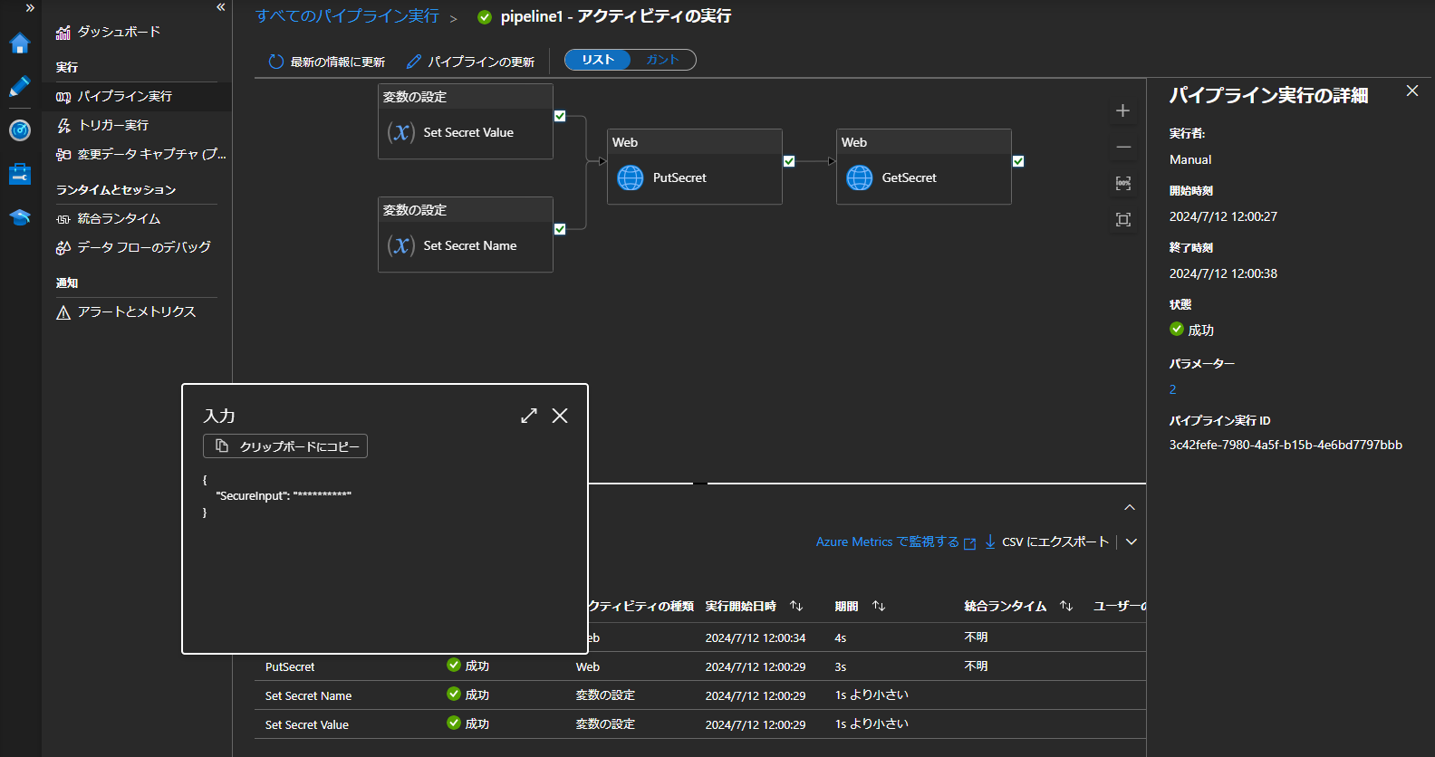1435x757 pixels.
Task: Select the Set Secret Value activity run row
Action: pyautogui.click(x=700, y=724)
